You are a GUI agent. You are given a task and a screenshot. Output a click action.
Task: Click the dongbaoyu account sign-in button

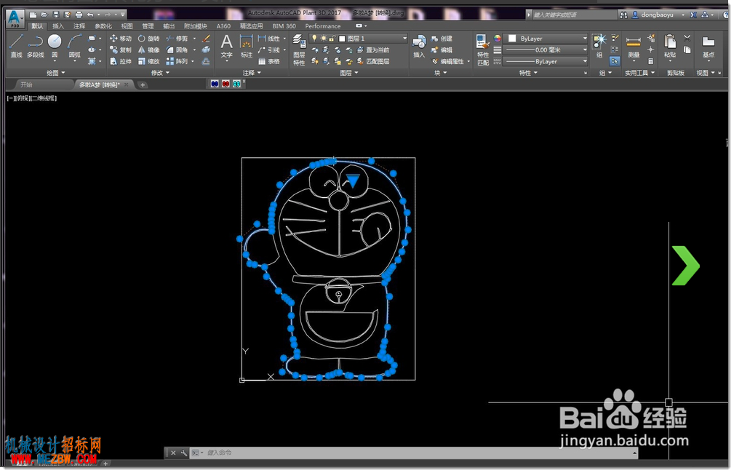[x=656, y=15]
